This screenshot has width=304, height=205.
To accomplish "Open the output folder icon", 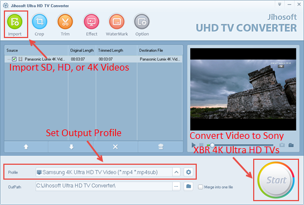I will click(x=188, y=186).
